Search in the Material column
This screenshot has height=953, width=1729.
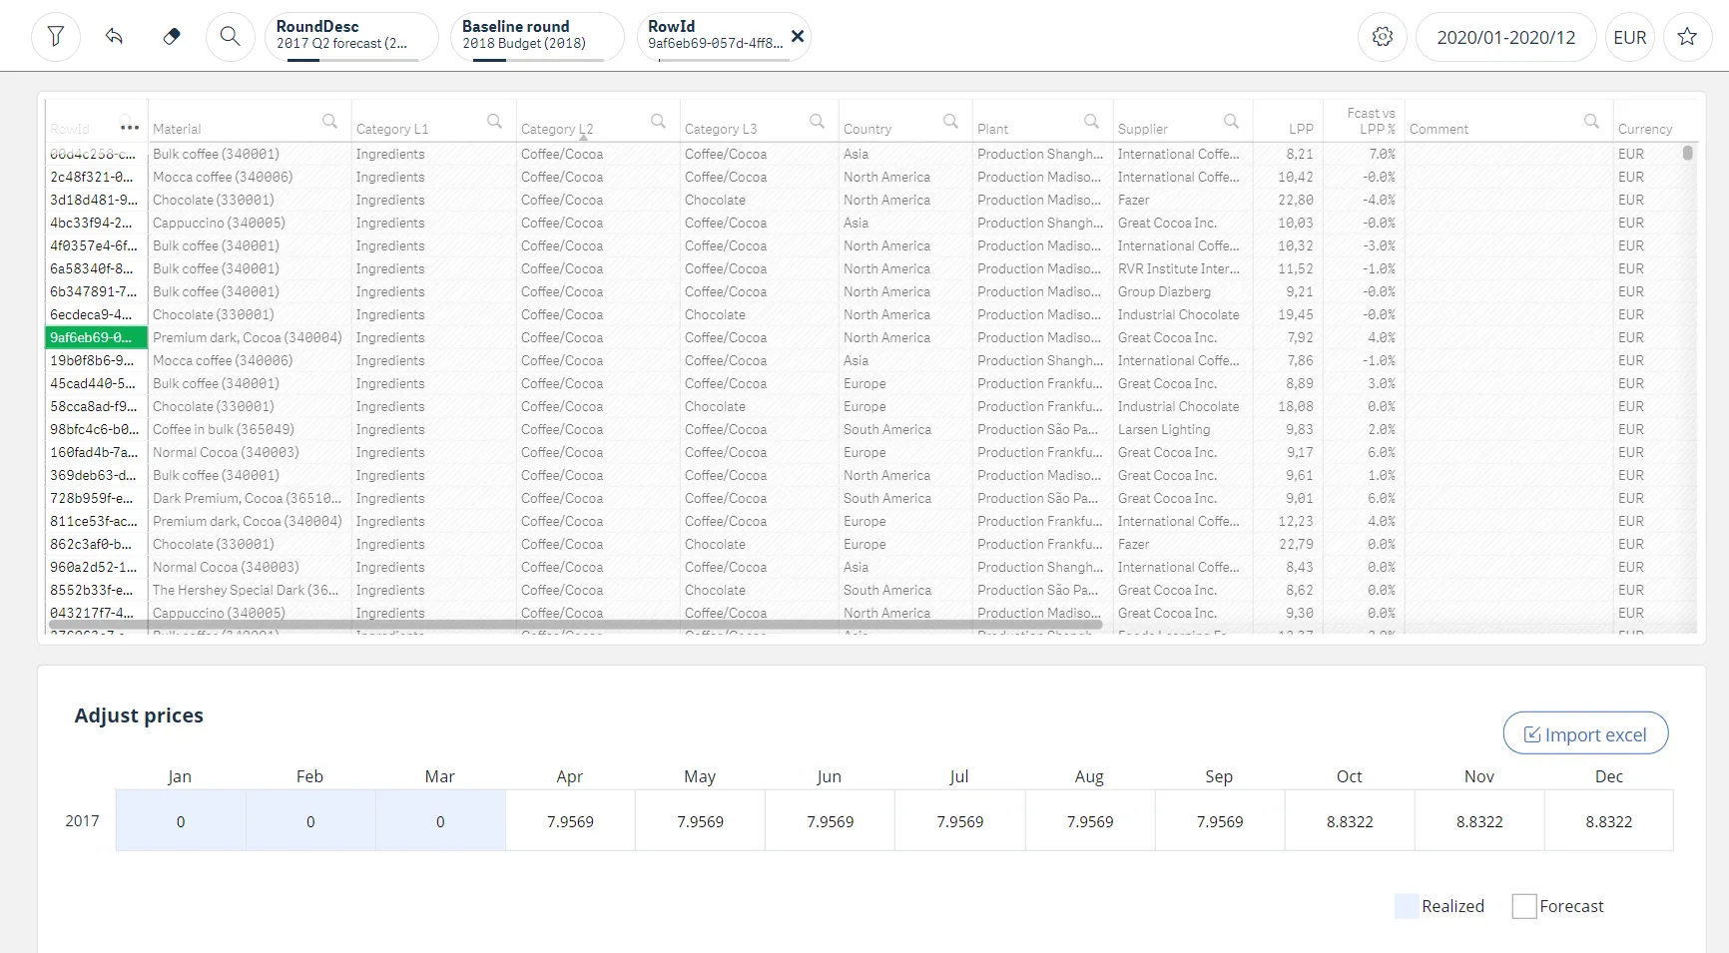[329, 122]
